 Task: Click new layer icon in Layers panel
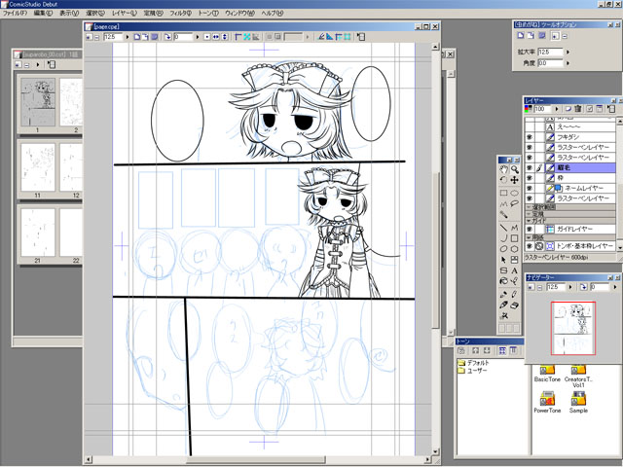tap(568, 109)
